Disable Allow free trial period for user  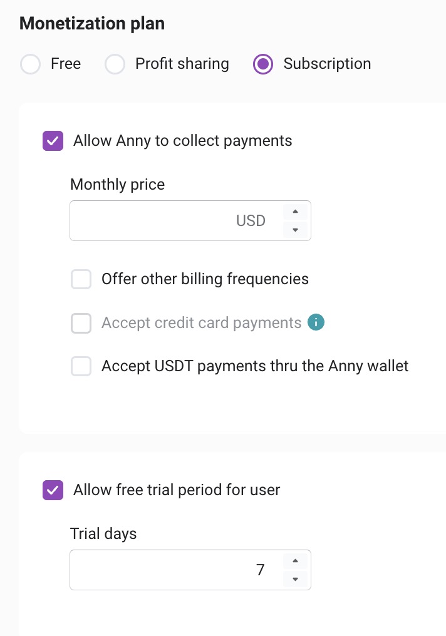click(53, 490)
